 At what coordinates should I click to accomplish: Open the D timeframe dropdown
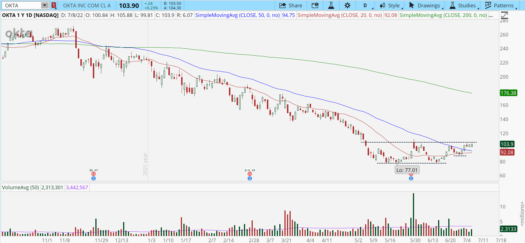click(365, 5)
